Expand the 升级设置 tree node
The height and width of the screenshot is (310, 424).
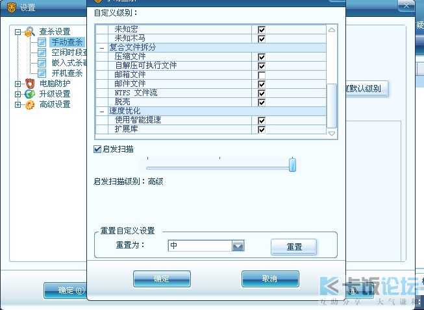18,94
